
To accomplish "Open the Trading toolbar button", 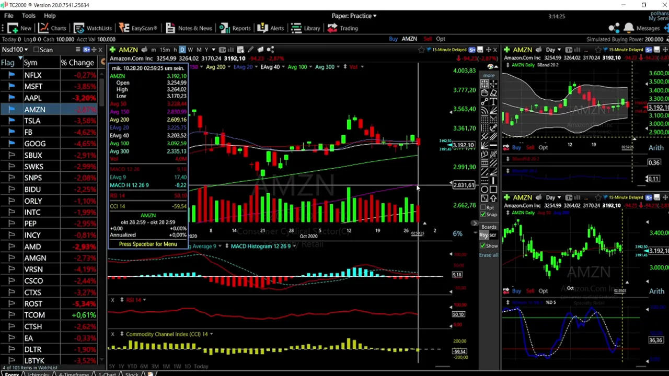I will [343, 28].
